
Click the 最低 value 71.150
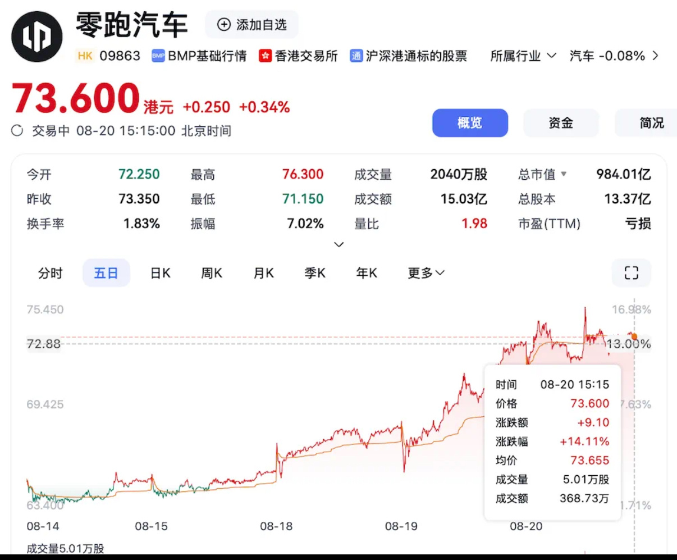303,199
